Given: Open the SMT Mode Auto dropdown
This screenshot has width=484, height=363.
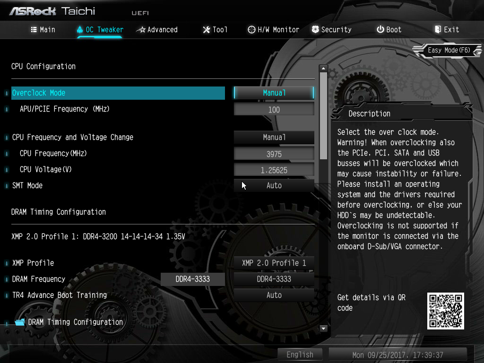Looking at the screenshot, I should (274, 185).
